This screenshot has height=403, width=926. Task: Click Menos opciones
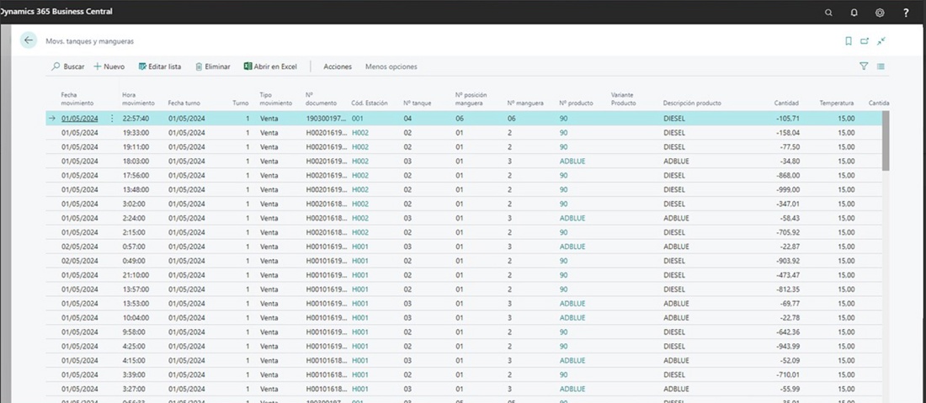(391, 66)
